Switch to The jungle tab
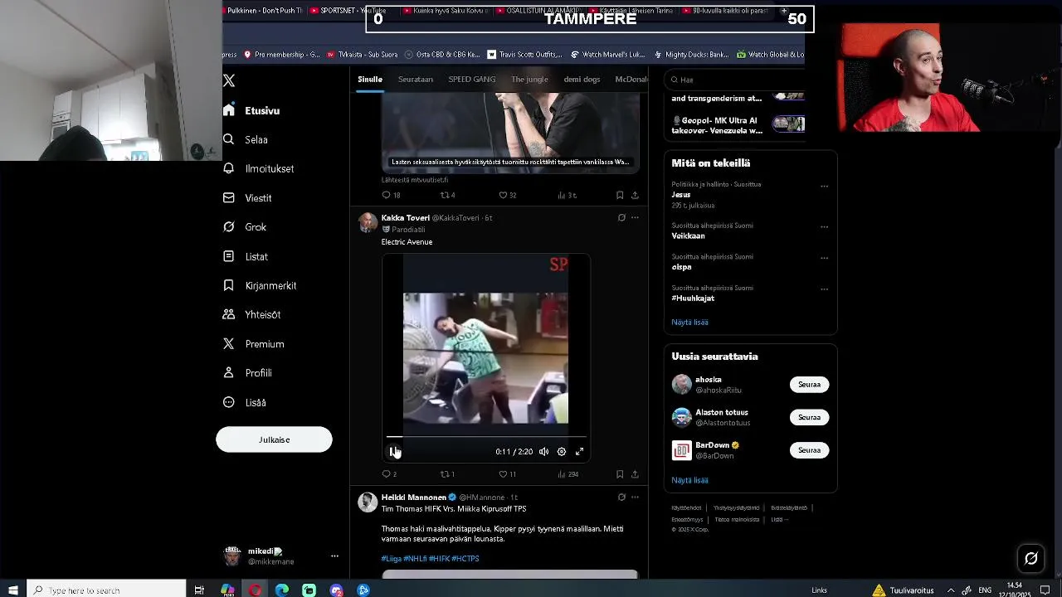 pos(529,80)
